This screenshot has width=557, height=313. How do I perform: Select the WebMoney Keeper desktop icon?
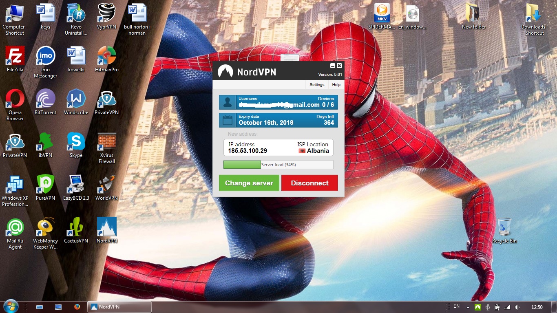point(46,234)
